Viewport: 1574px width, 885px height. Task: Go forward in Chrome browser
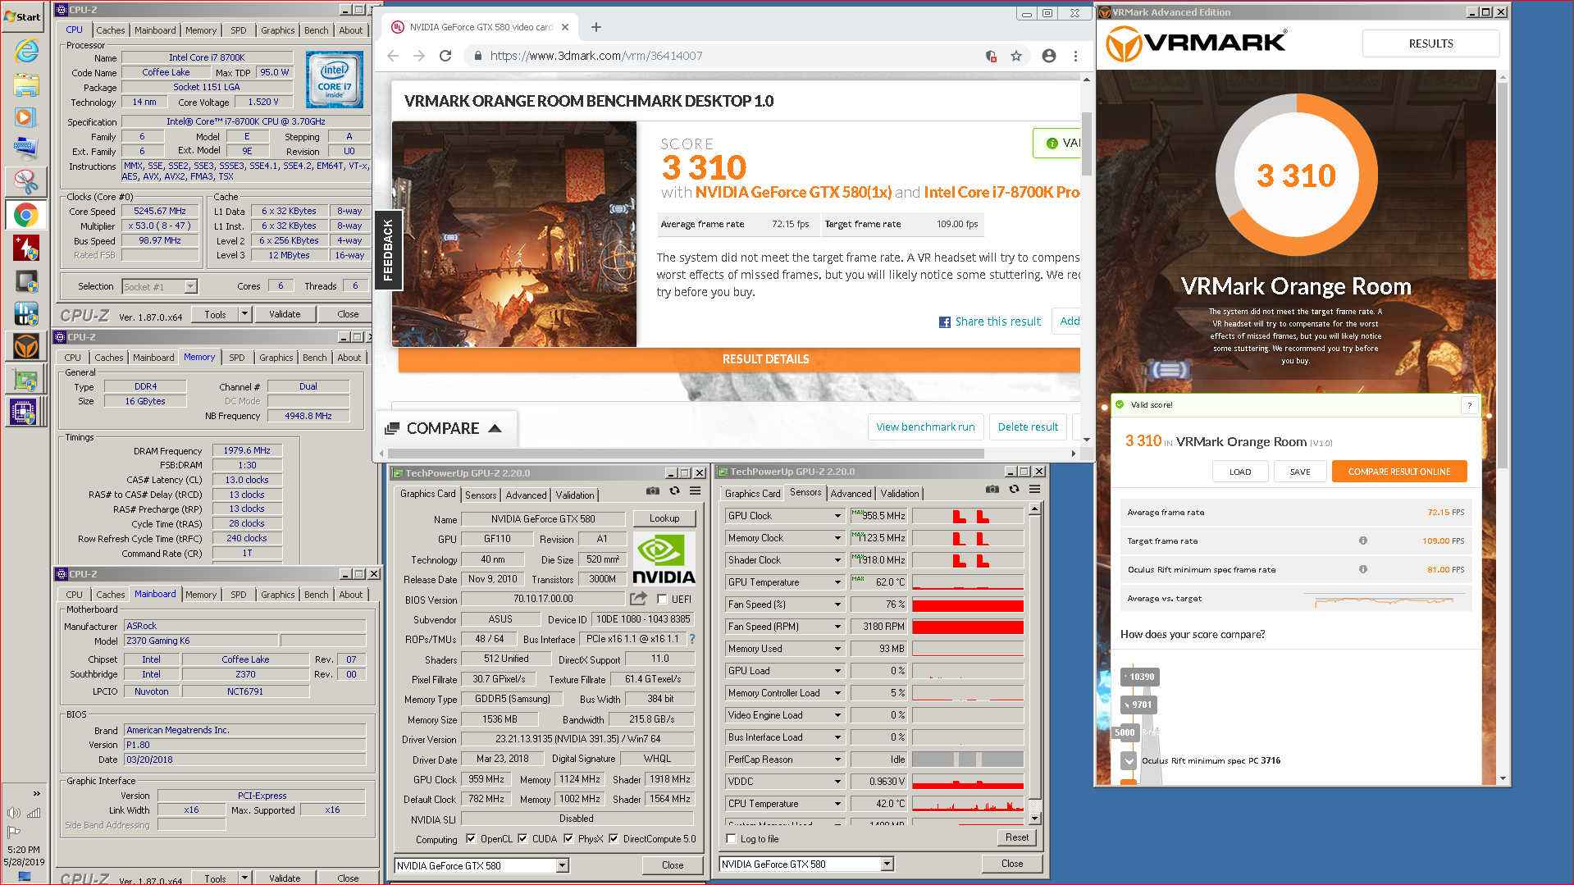point(419,56)
